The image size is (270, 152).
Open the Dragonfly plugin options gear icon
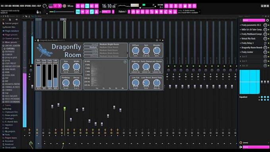click(38, 40)
